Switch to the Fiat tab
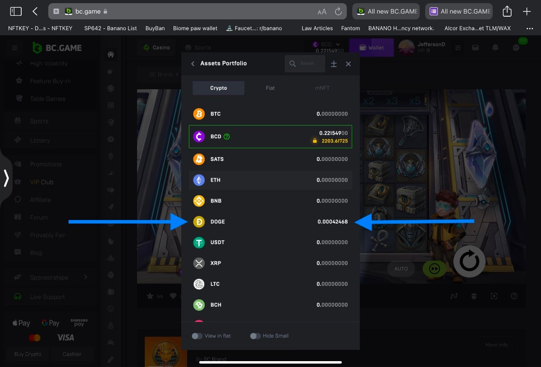Image resolution: width=541 pixels, height=367 pixels. [270, 88]
